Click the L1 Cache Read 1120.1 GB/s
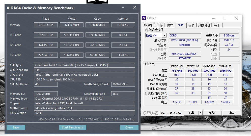This screenshot has width=251, height=136. pos(46,35)
